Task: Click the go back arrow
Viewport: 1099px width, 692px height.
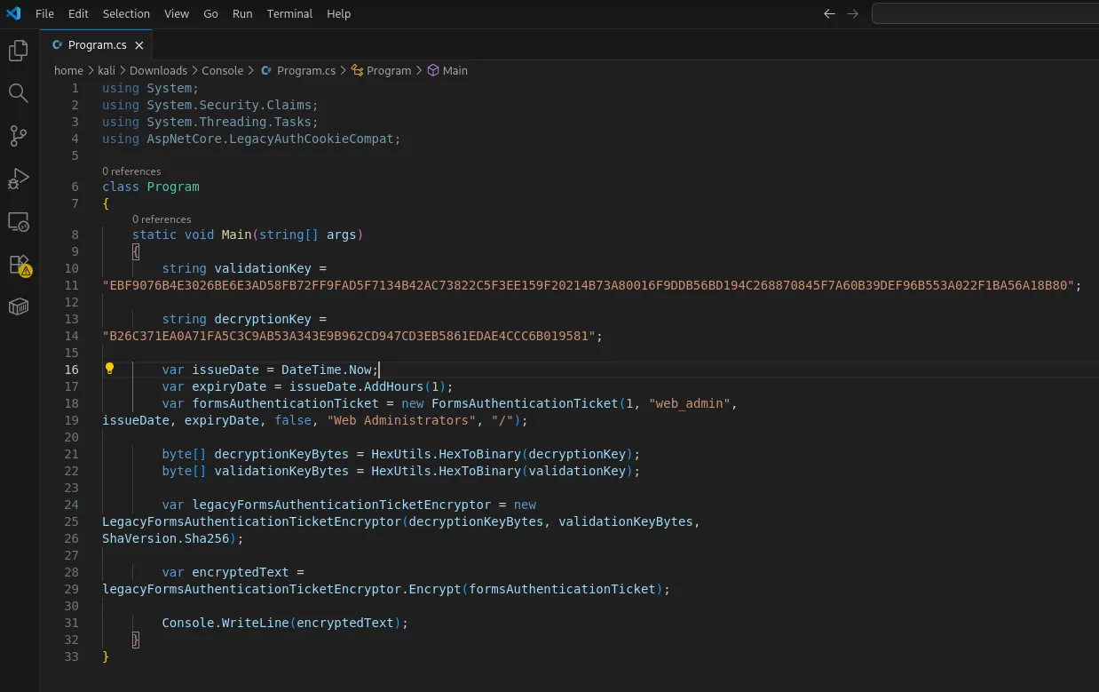Action: tap(829, 13)
